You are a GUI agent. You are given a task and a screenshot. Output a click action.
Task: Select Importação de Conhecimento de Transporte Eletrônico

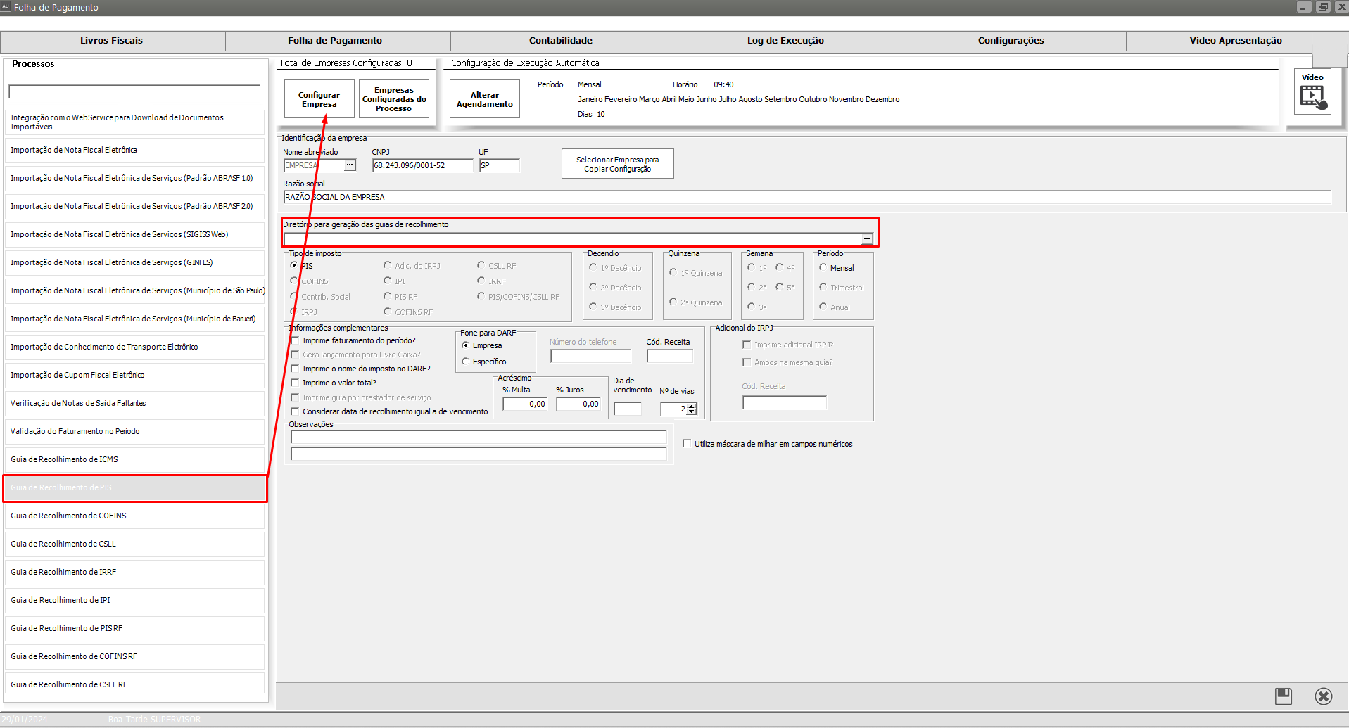134,347
